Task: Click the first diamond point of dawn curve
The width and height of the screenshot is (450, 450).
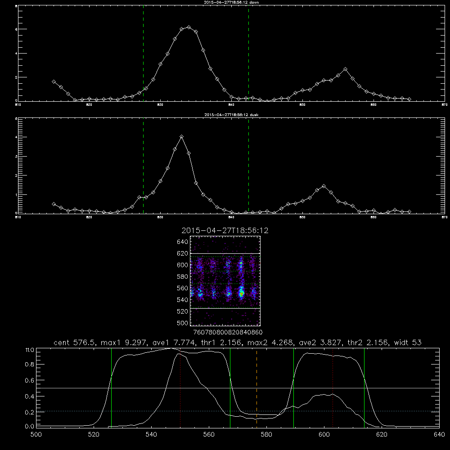Action: click(54, 82)
